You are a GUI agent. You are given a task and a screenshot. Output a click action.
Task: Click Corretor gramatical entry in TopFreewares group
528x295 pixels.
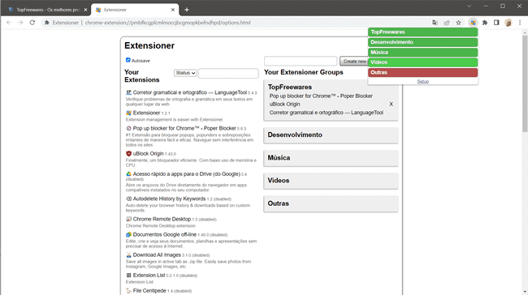(327, 113)
